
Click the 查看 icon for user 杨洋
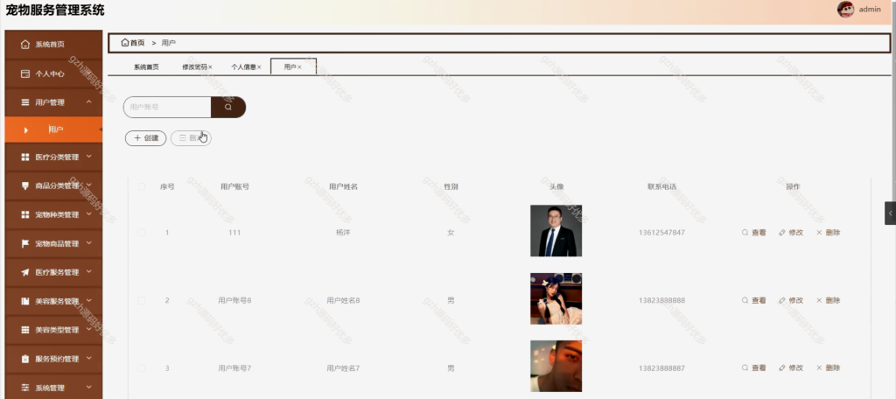[x=745, y=233]
